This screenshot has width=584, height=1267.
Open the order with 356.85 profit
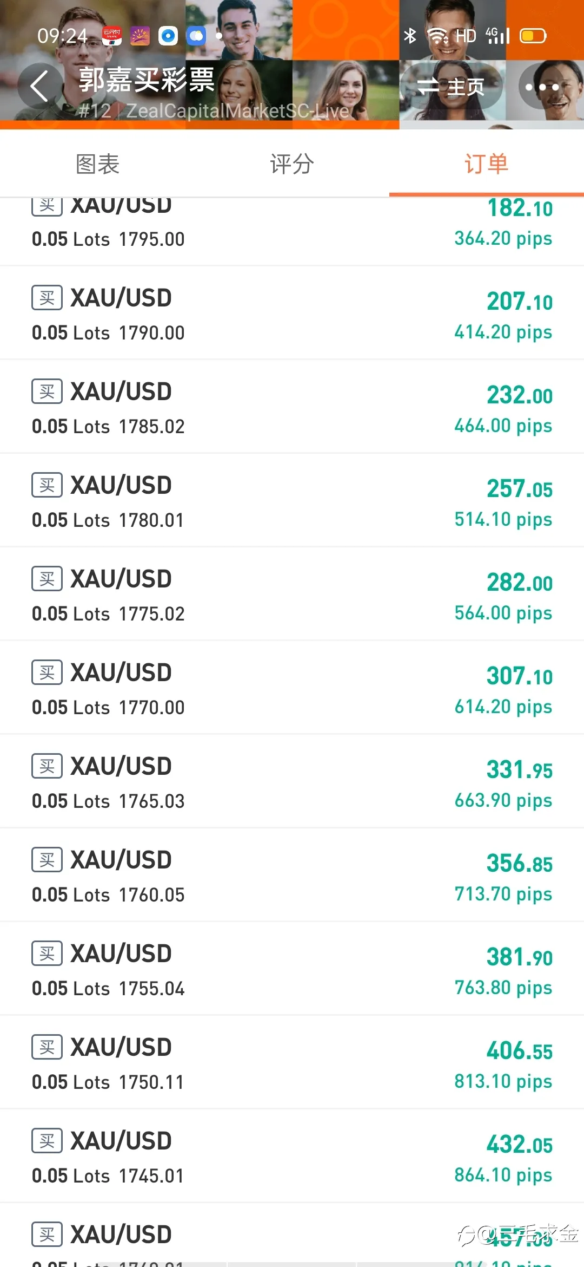pyautogui.click(x=292, y=875)
